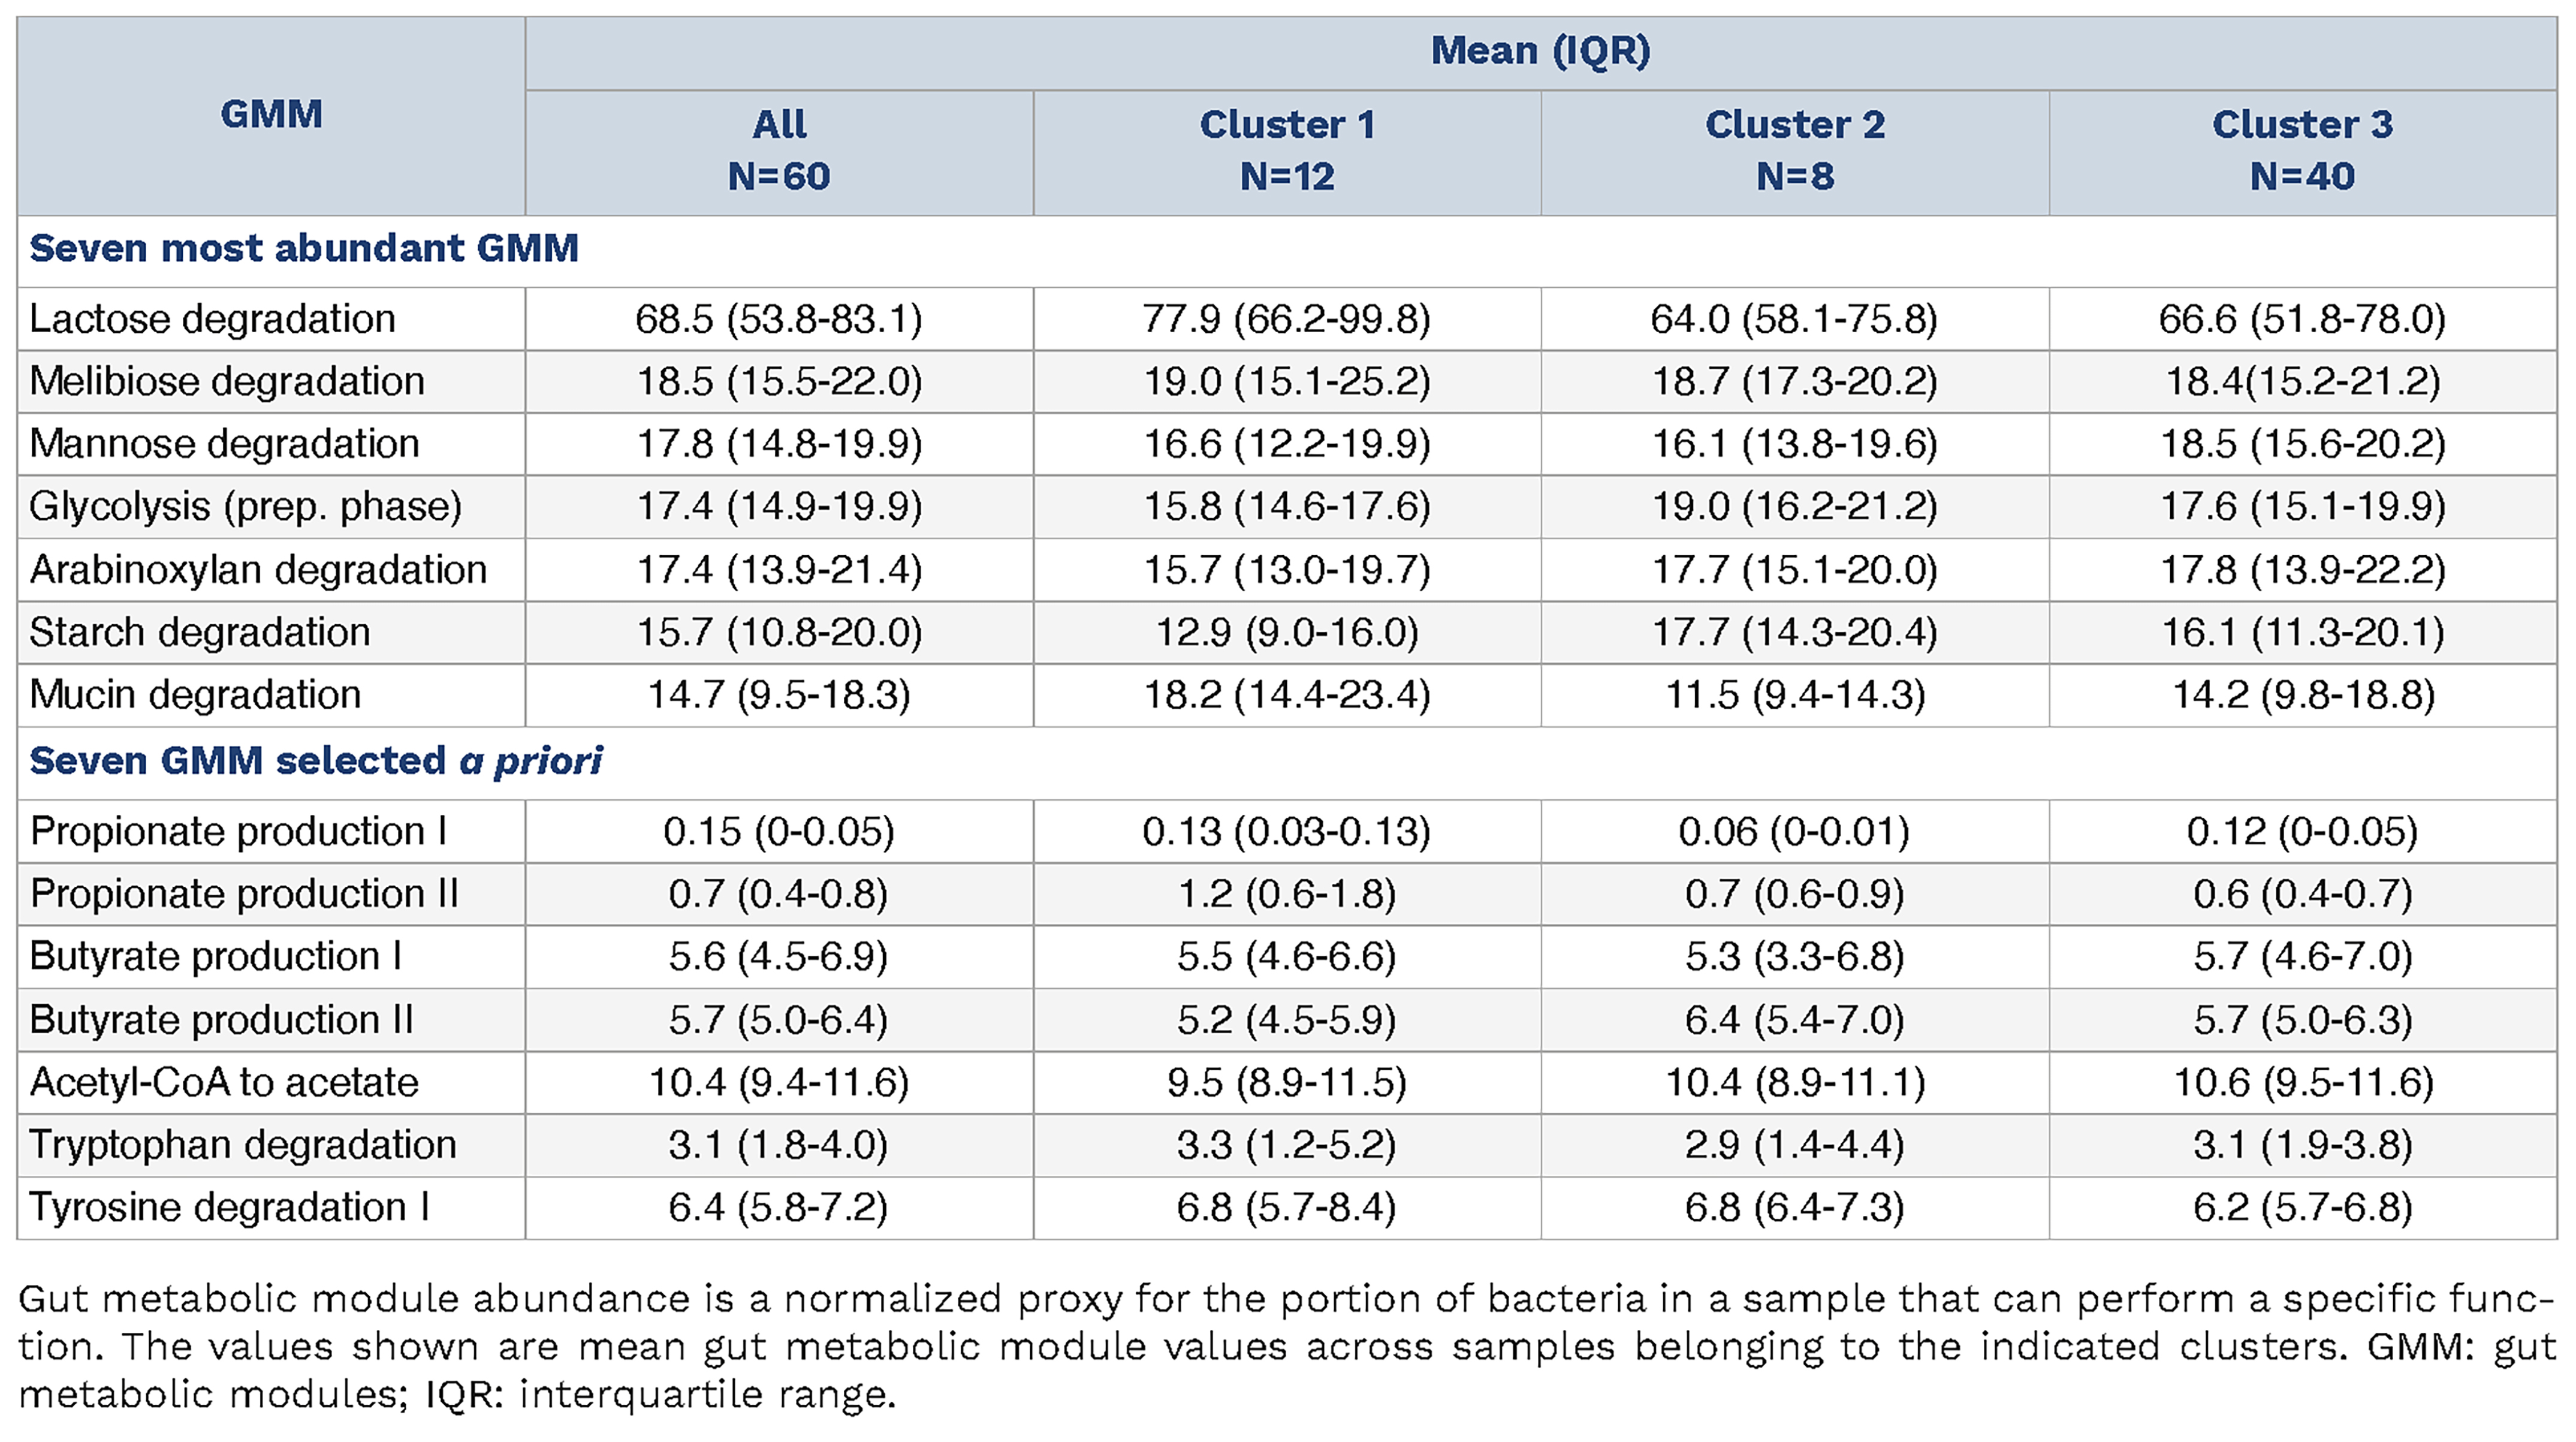Screen dimensions: 2576x1442
Task: Click the Mean (IQR) header cell
Action: click(x=1540, y=51)
